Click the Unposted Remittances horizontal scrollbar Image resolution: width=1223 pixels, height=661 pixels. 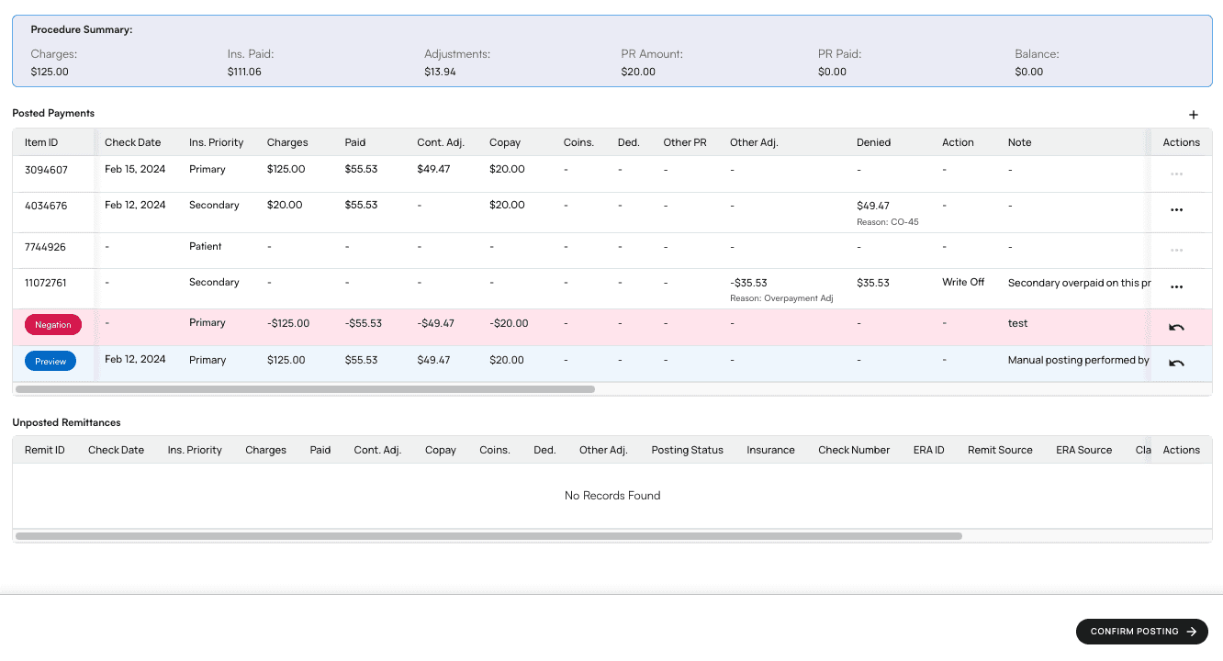(x=489, y=536)
